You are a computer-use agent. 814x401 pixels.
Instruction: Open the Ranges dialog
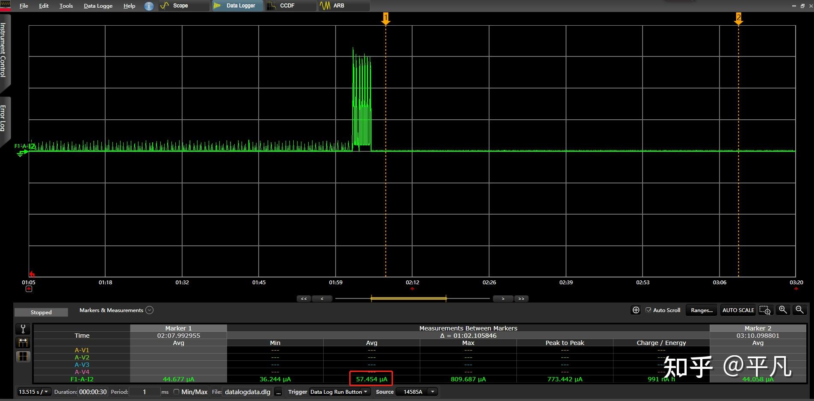coord(701,310)
